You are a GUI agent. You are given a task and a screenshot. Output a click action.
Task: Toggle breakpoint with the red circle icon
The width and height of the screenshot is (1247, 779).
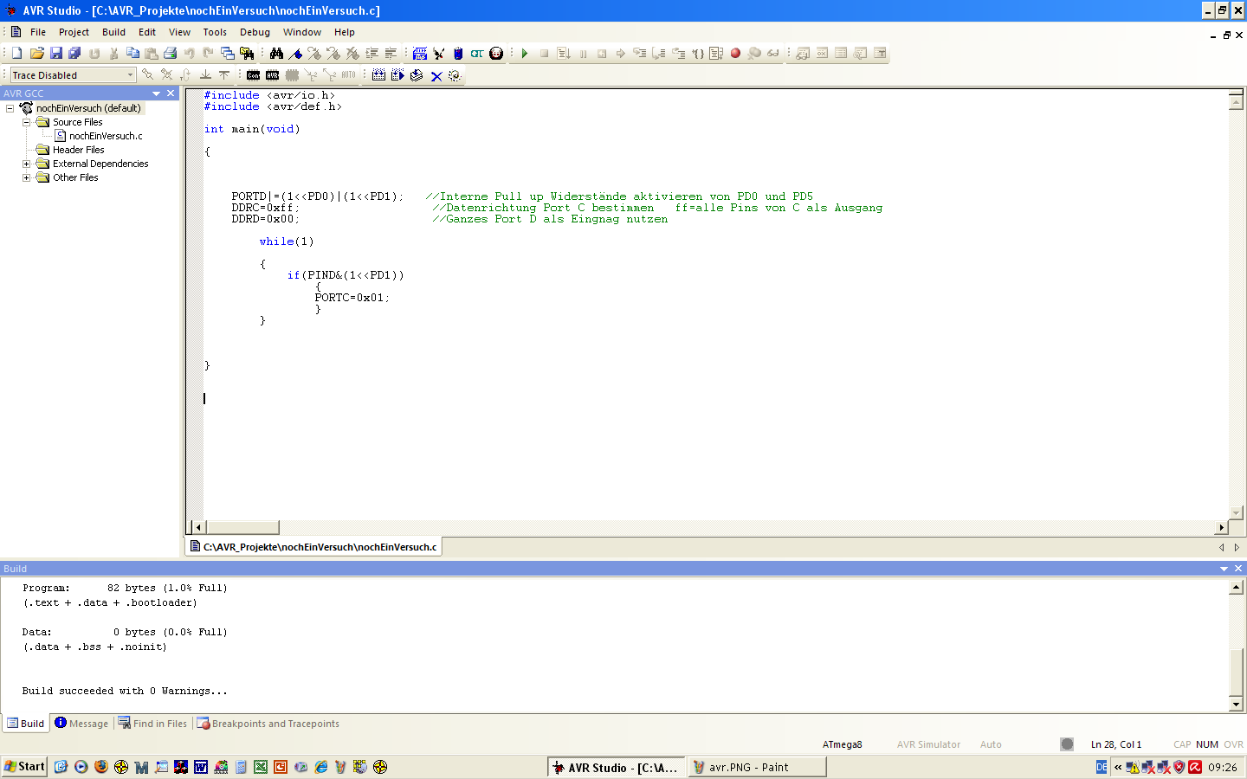coord(735,54)
